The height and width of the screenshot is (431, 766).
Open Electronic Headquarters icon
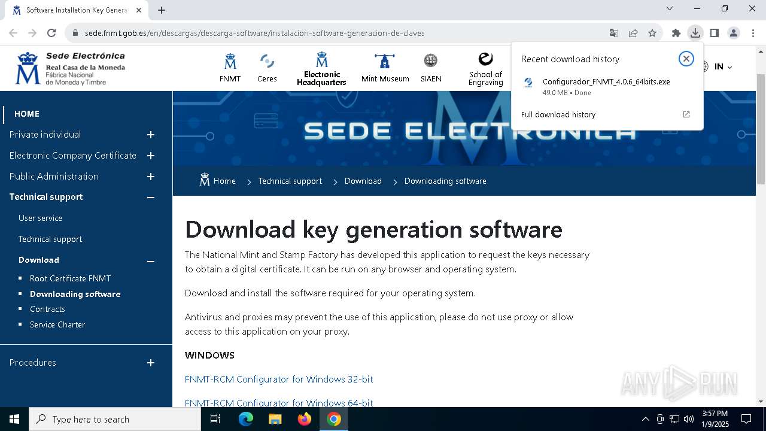(322, 60)
